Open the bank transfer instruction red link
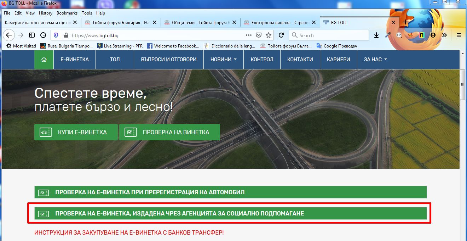This screenshot has height=241, width=467. pos(129,233)
